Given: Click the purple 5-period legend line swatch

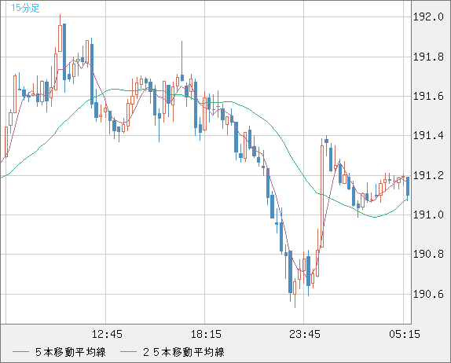Looking at the screenshot, I should click(x=20, y=352).
